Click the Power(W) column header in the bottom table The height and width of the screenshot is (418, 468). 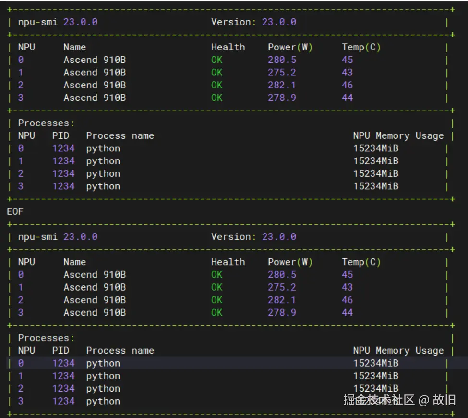pyautogui.click(x=290, y=262)
